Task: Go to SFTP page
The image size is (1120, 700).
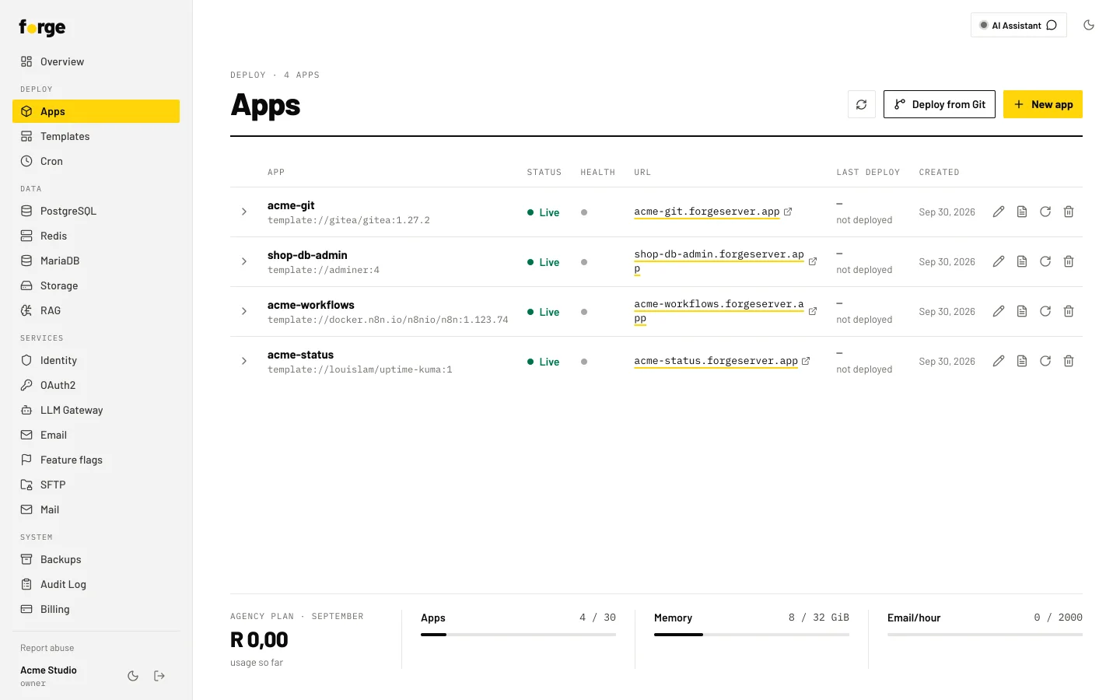Action: 96,485
